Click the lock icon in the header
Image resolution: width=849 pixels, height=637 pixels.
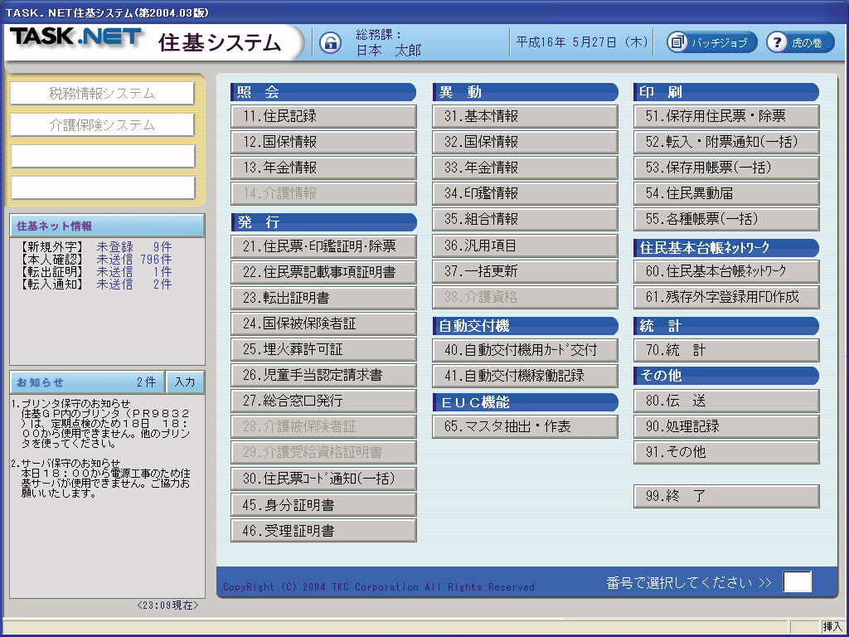330,42
